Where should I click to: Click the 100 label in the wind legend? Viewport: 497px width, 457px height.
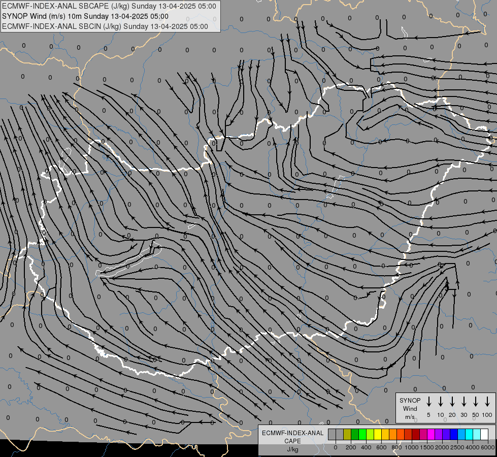click(487, 415)
